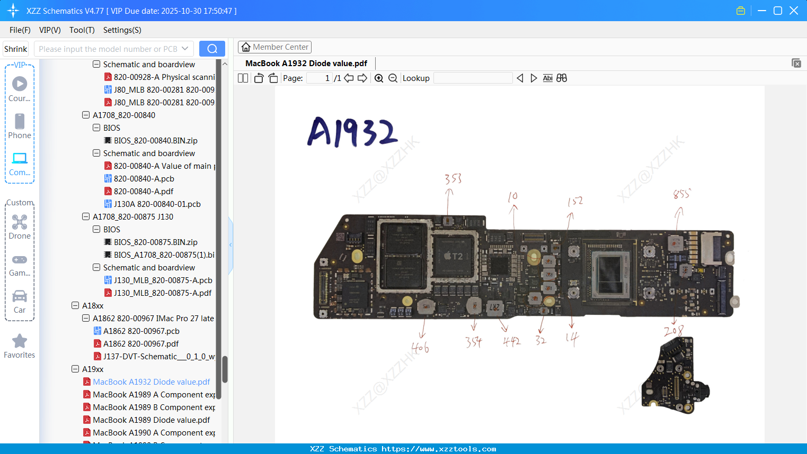Click the binoculars search icon
807x454 pixels.
(562, 78)
